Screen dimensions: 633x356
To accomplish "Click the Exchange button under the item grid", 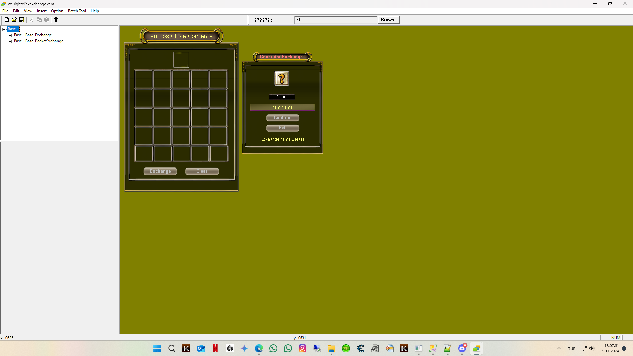I will 160,171.
